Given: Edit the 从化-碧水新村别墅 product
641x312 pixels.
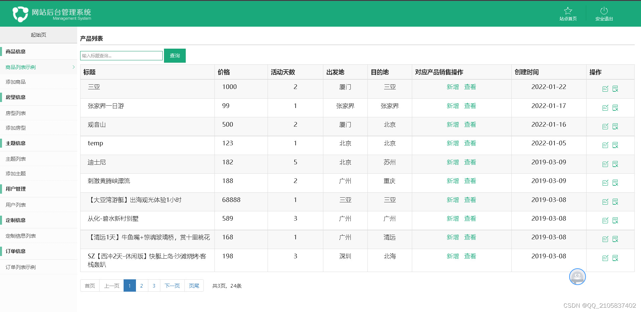Looking at the screenshot, I should point(605,220).
